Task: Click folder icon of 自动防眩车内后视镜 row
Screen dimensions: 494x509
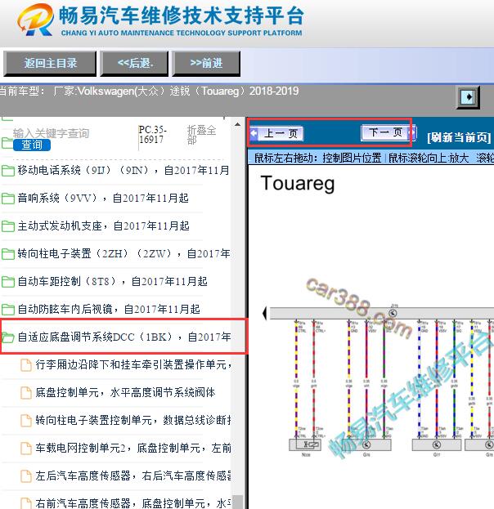Action: click(8, 310)
